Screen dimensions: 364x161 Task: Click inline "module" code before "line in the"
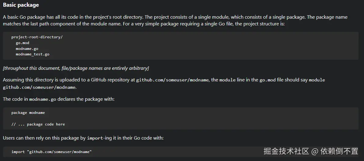tap(227, 80)
